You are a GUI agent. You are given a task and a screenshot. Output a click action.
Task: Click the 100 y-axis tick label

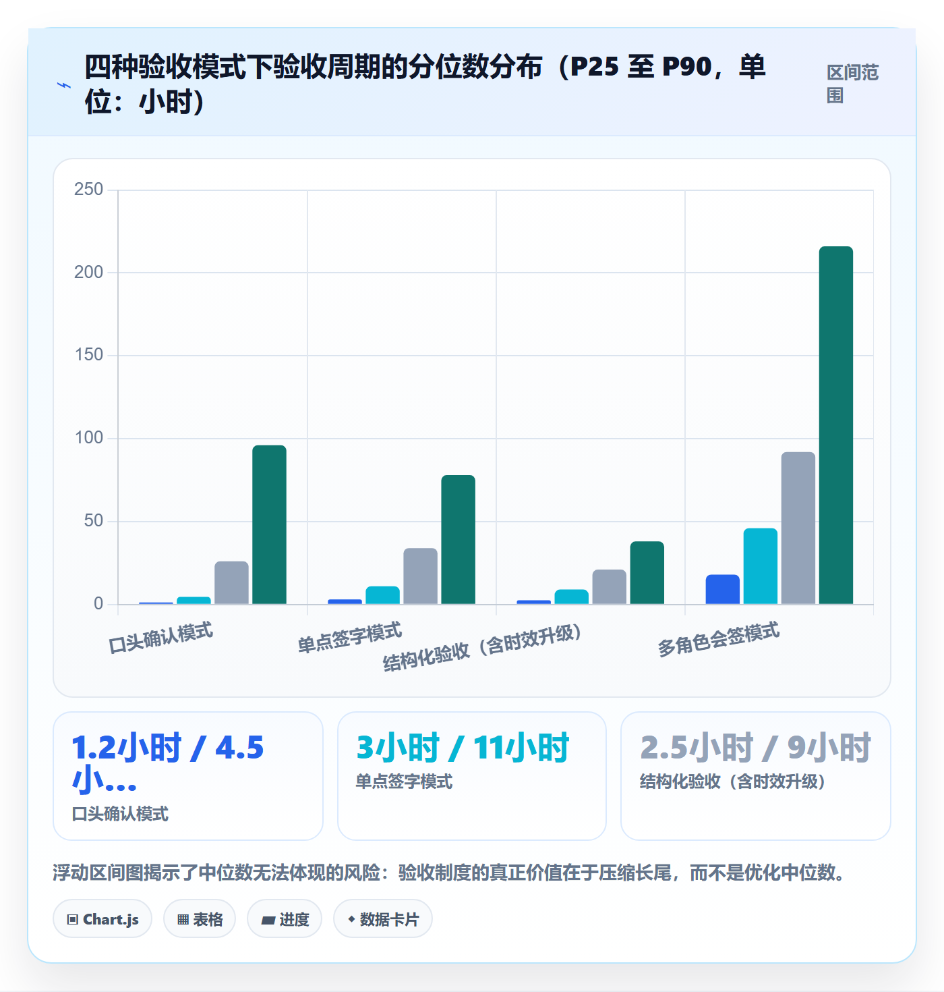[89, 437]
